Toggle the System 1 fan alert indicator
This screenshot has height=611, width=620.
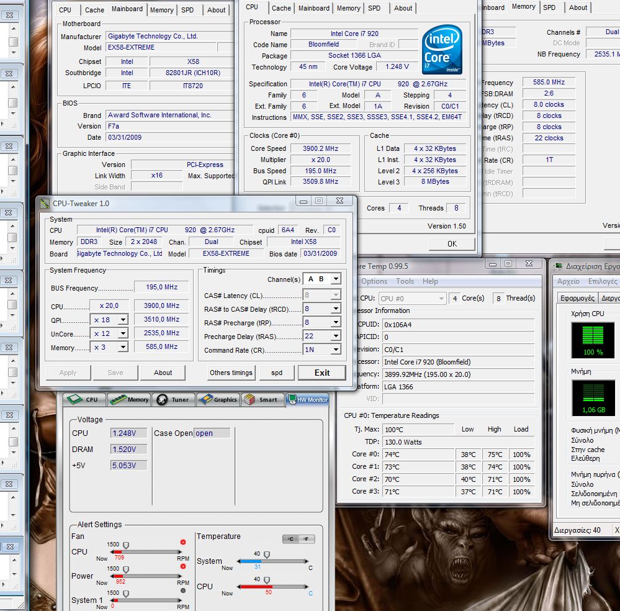182,591
